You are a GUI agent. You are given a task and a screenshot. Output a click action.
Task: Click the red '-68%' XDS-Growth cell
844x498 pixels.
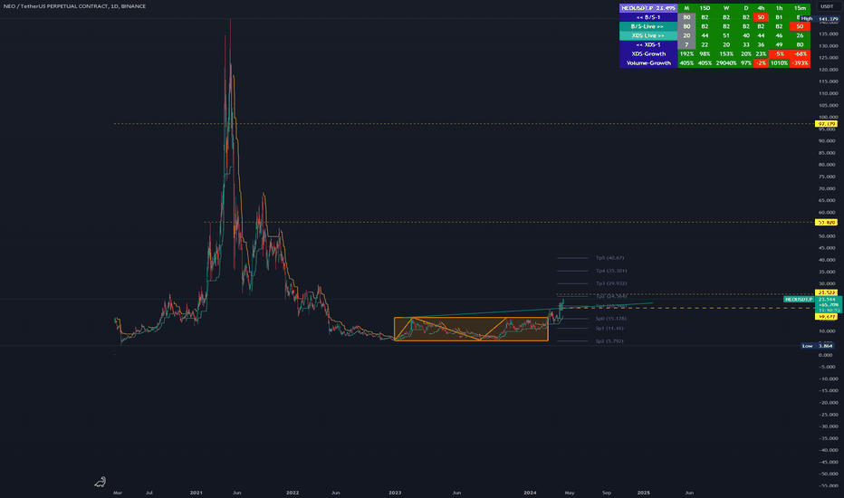(800, 53)
